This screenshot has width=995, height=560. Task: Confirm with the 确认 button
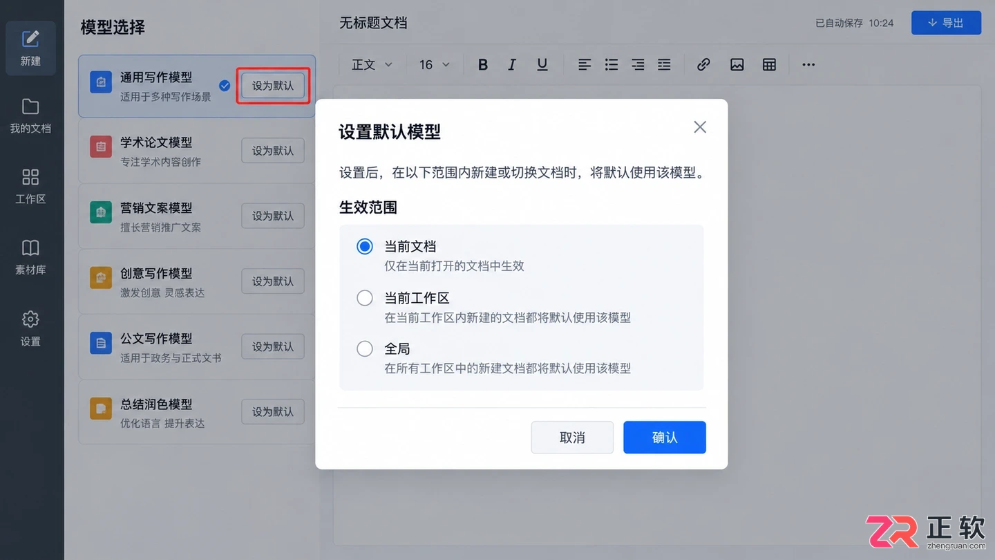[665, 438]
